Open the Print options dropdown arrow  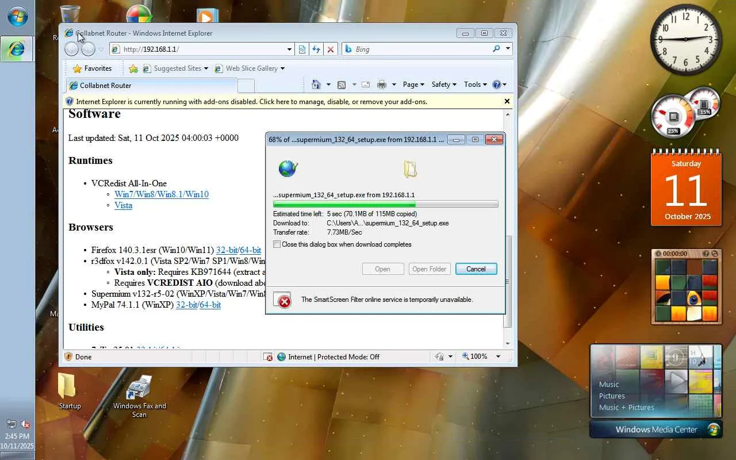(394, 85)
